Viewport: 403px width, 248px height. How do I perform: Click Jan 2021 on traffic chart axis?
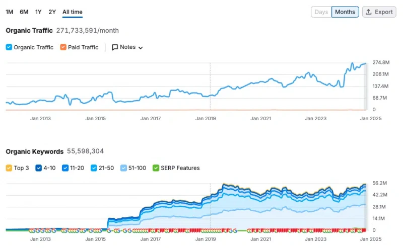click(260, 119)
